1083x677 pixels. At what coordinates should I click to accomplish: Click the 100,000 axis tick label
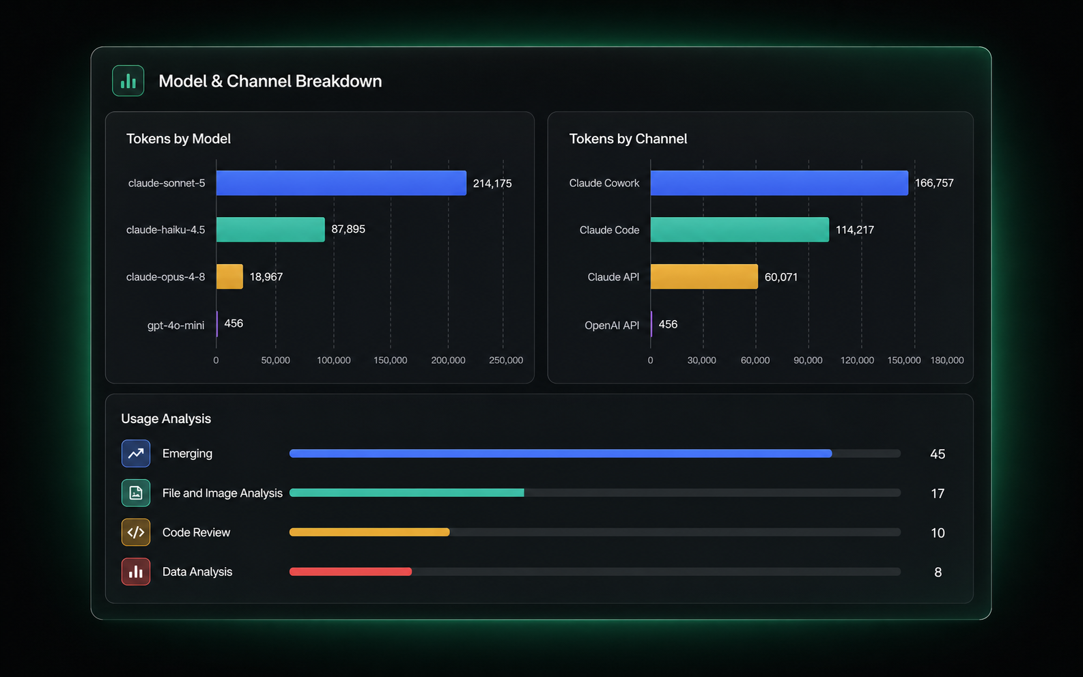pyautogui.click(x=334, y=360)
